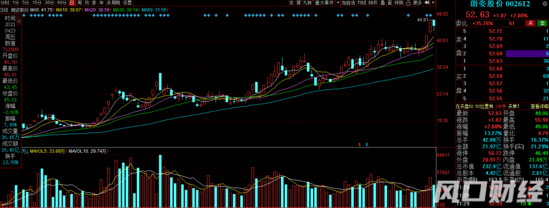Open the 九转 indicator tool
The width and height of the screenshot is (549, 208).
point(307,3)
